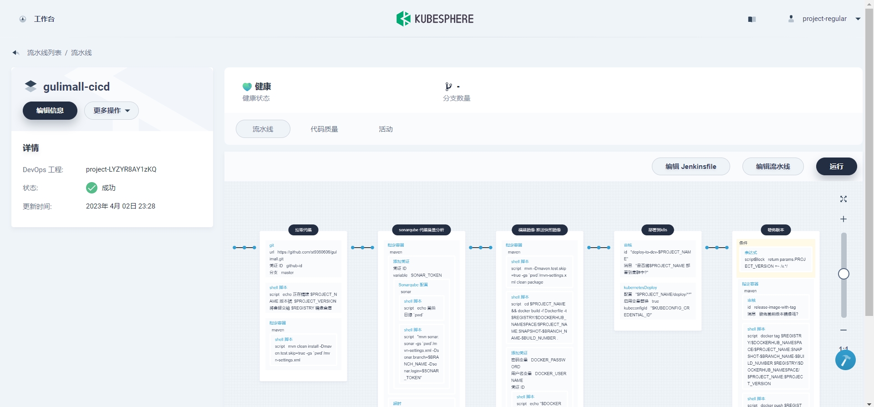Click the gulimall-cicd pipeline title
This screenshot has width=874, height=407.
[76, 86]
